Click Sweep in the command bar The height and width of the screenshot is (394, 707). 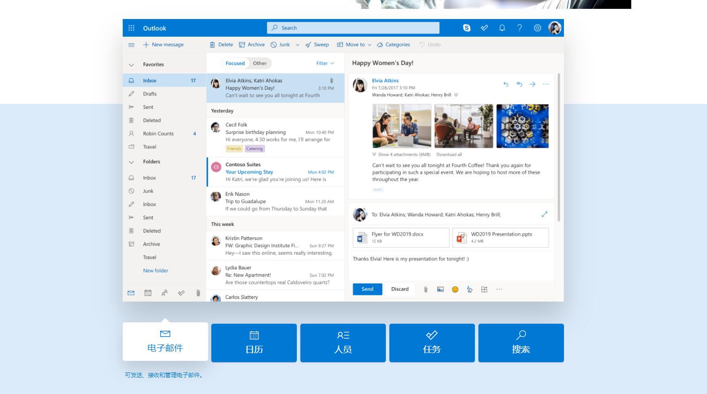coord(317,45)
